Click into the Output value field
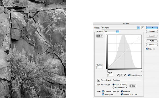Image resolution: width=159 pixels, height=98 pixels. tap(99, 67)
